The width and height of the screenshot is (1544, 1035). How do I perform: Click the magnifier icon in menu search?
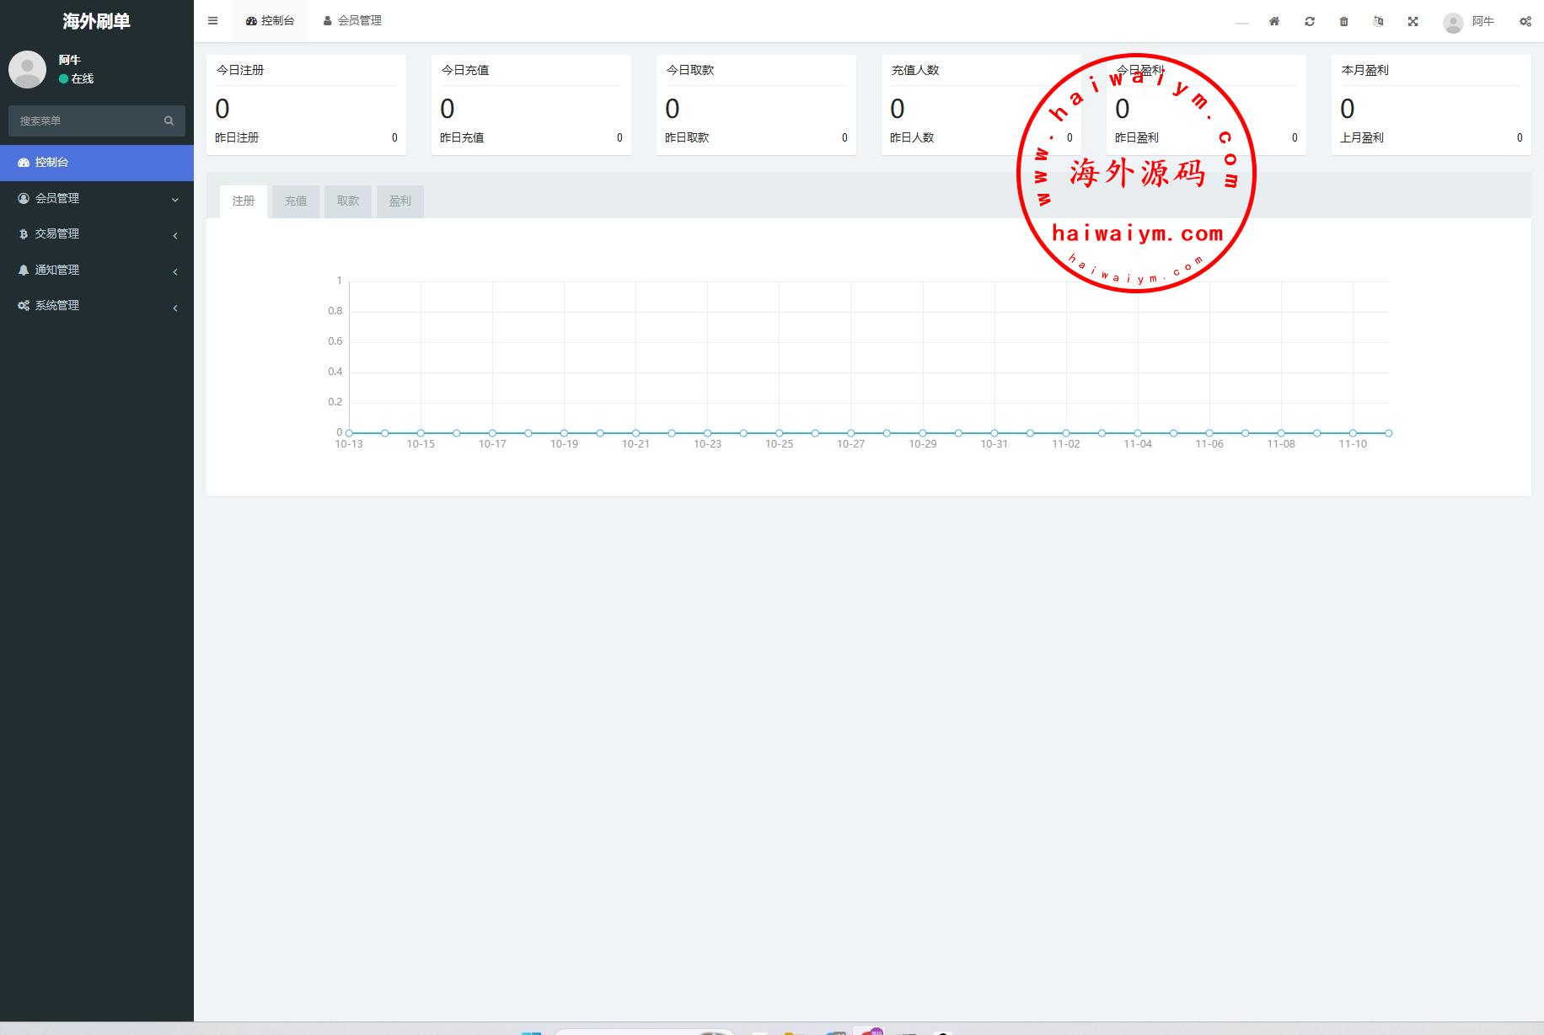point(169,121)
